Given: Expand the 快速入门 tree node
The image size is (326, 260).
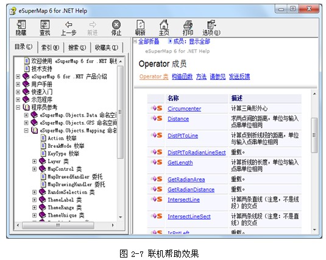Looking at the screenshot, I should coord(18,92).
